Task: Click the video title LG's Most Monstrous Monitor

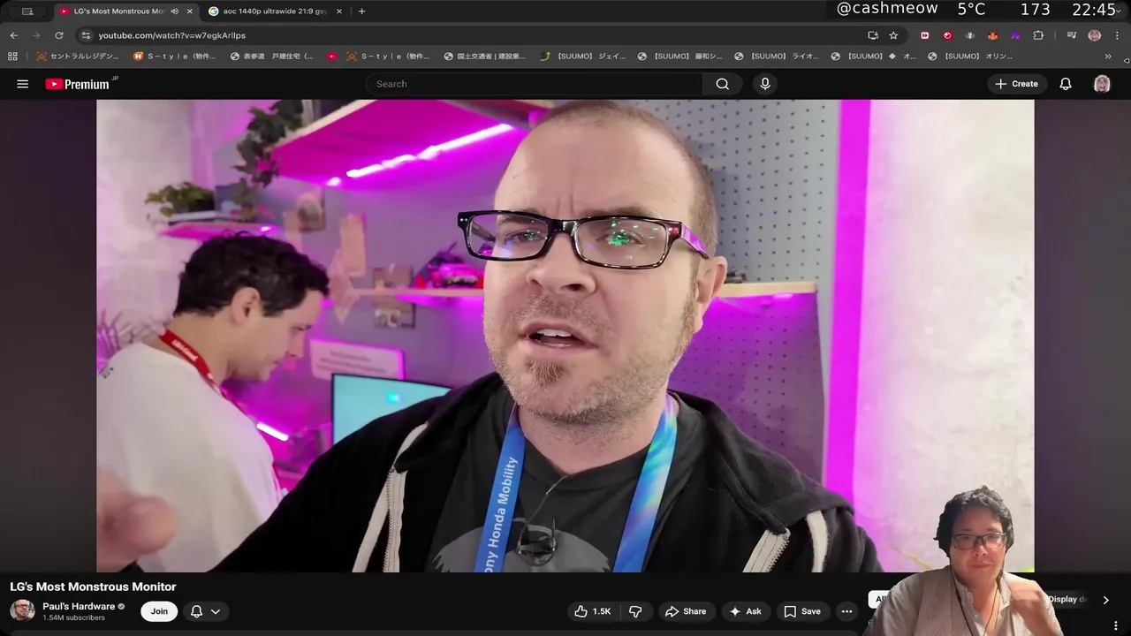Action: (93, 587)
